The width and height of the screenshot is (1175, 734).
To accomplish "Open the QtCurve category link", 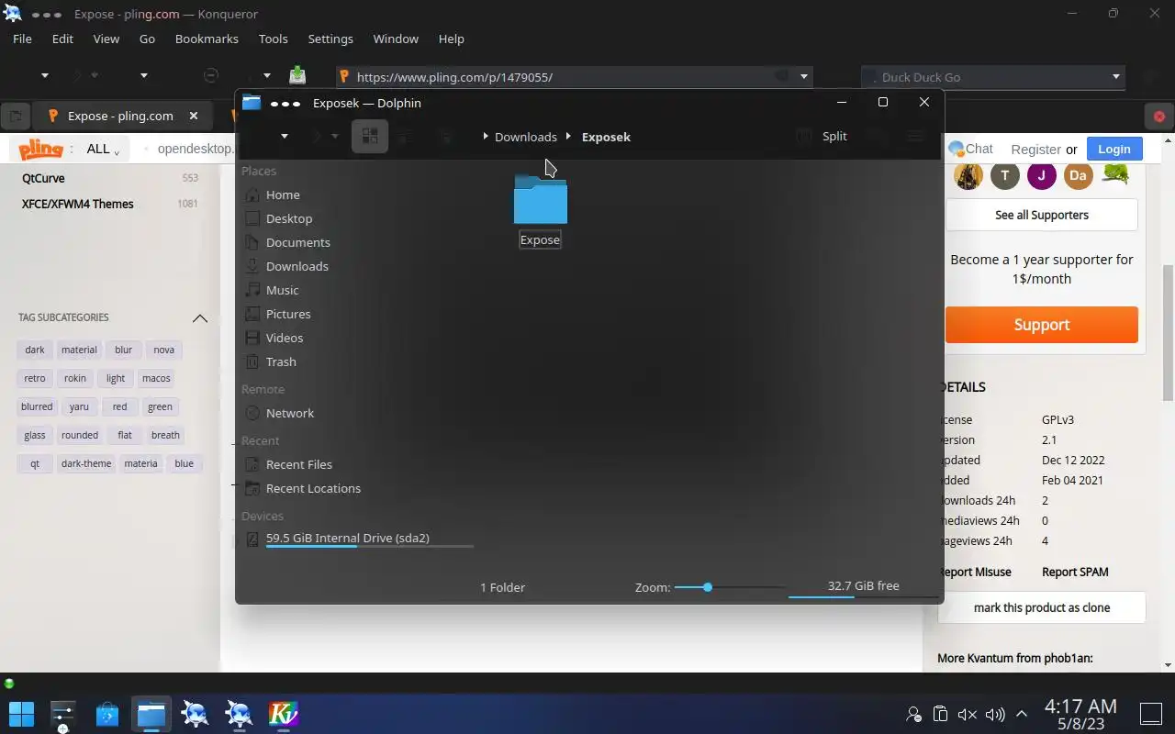I will [x=43, y=178].
